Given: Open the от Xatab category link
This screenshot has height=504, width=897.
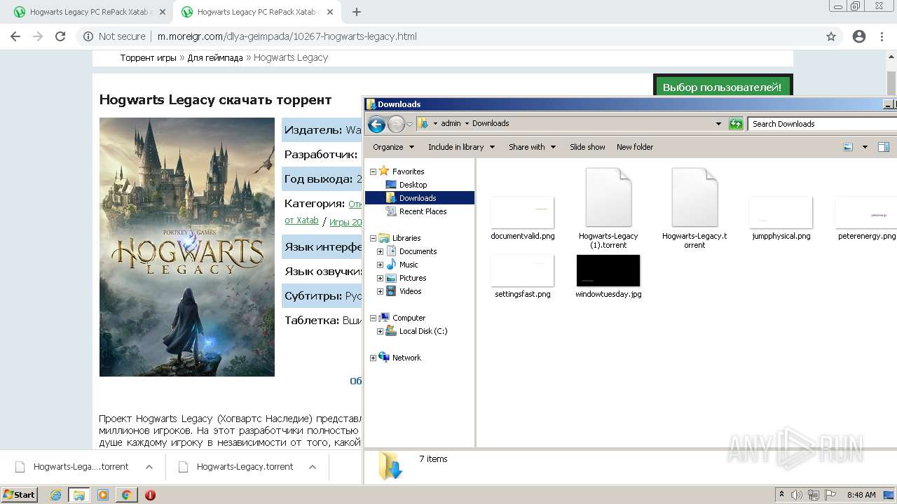Looking at the screenshot, I should coord(301,220).
